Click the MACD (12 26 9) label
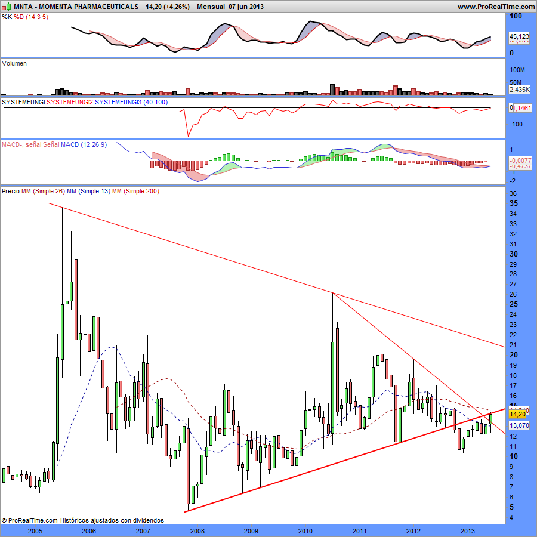Viewport: 537px width, 537px height. tap(84, 144)
